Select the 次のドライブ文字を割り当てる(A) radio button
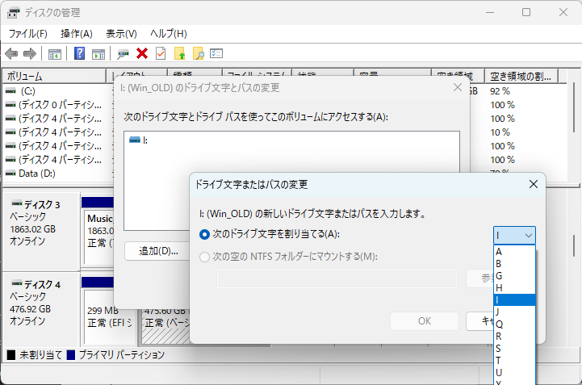Image resolution: width=582 pixels, height=385 pixels. (204, 234)
